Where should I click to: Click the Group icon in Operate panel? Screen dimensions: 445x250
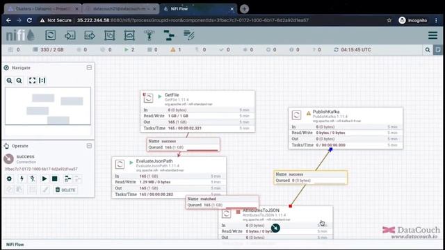pyautogui.click(x=33, y=190)
